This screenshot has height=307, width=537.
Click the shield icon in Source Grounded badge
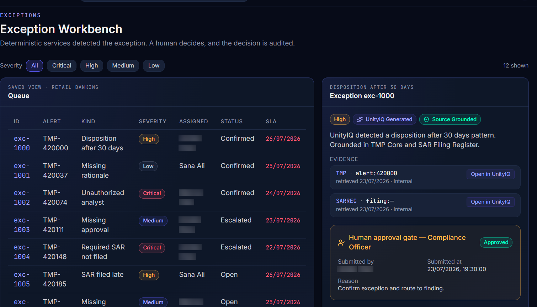point(426,119)
